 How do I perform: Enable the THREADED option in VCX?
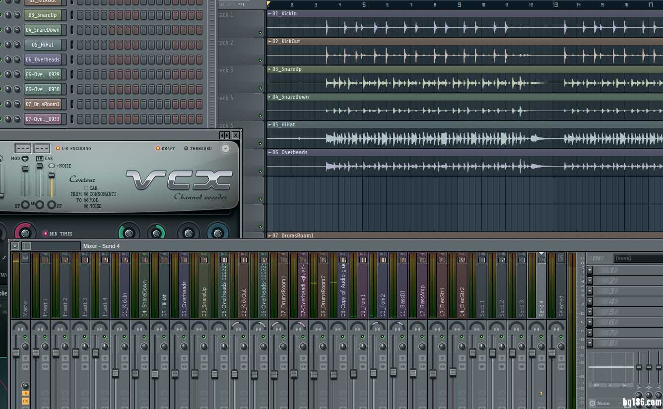[x=198, y=148]
